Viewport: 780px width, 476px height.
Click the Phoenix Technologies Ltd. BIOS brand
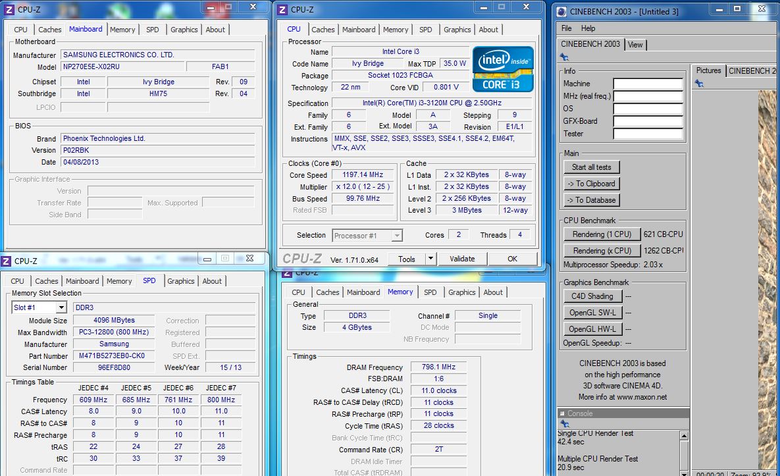[158, 139]
